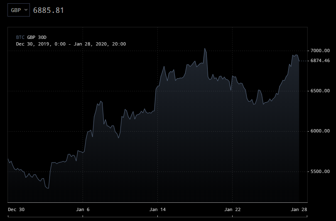Click the 6000.00 y-axis label
336x221 pixels.
point(320,131)
